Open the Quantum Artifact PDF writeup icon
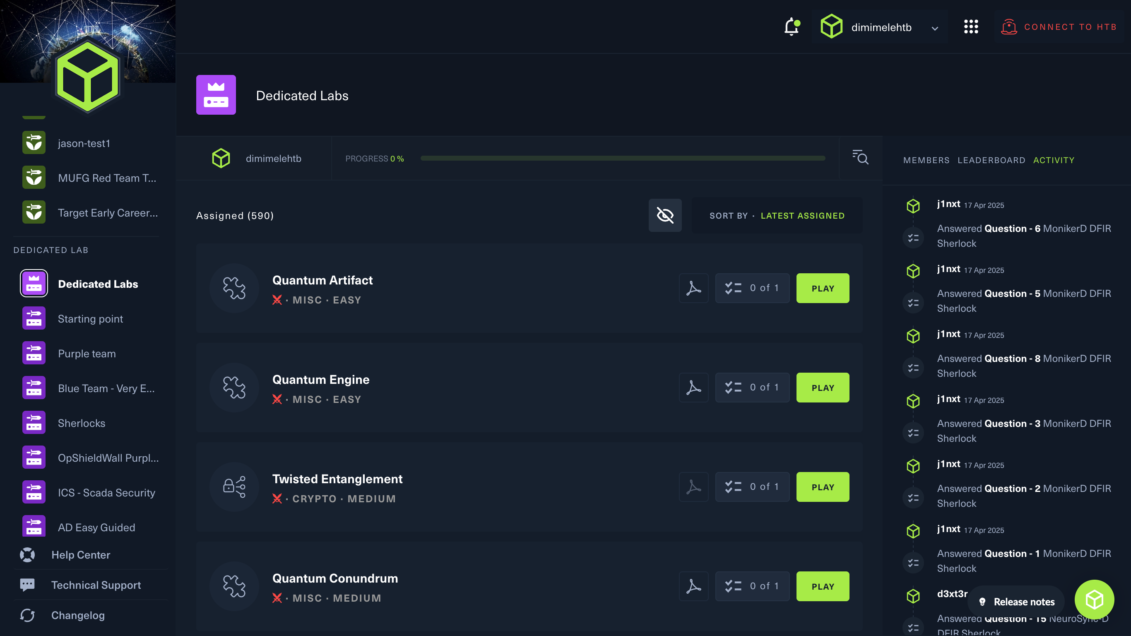Viewport: 1131px width, 636px height. coord(693,288)
